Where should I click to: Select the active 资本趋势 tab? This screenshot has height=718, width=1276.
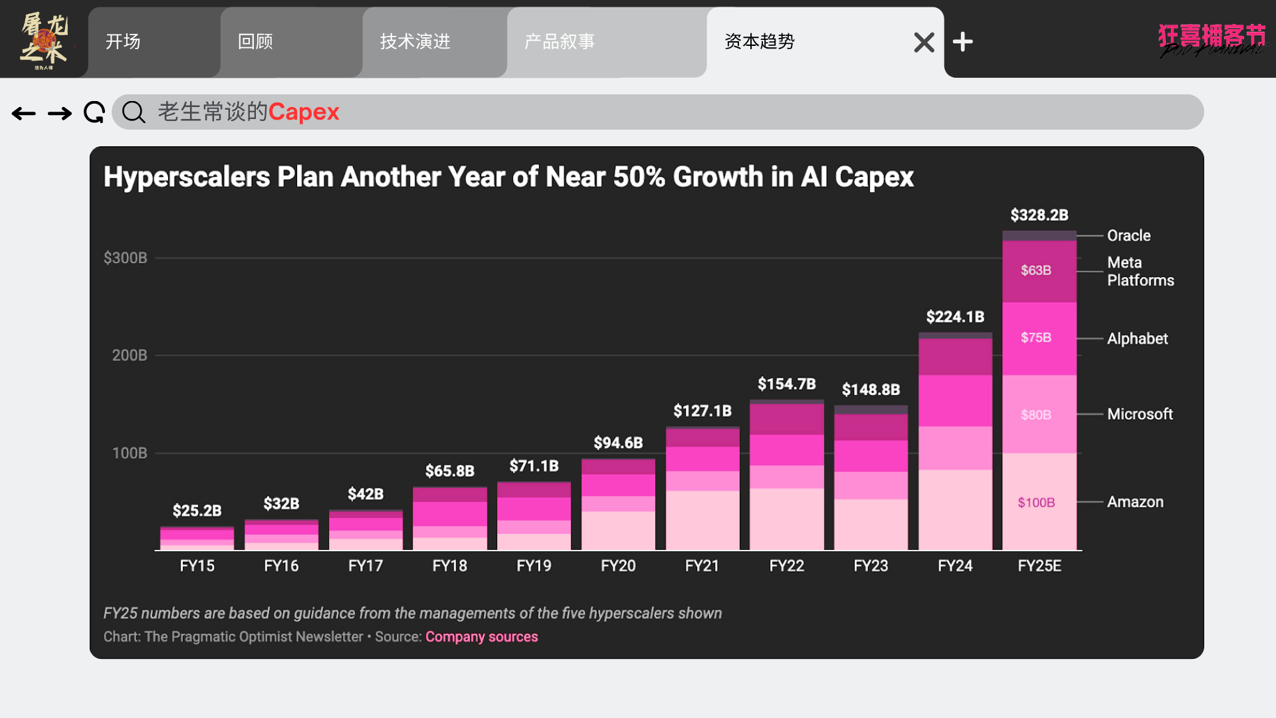click(x=760, y=42)
